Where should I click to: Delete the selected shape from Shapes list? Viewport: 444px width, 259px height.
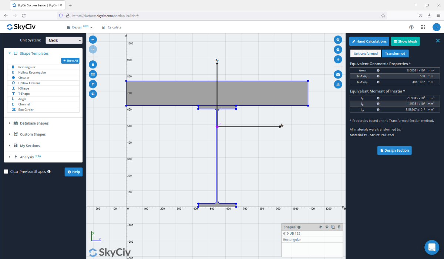tap(339, 227)
